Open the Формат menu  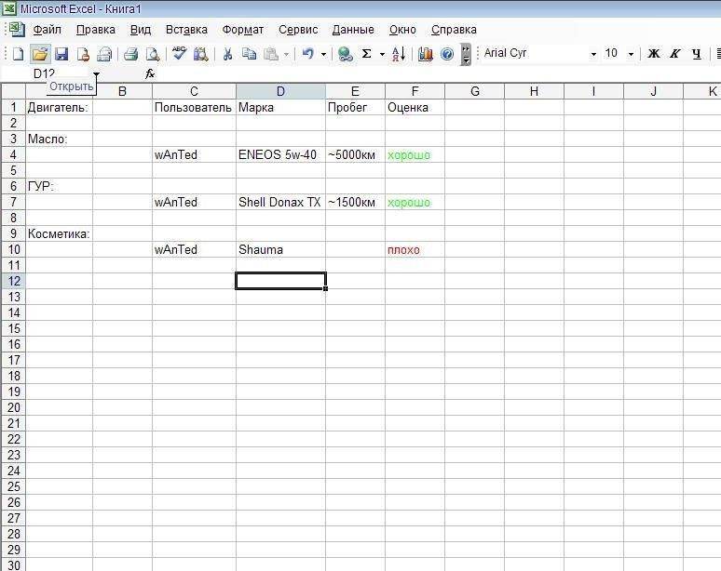point(242,30)
